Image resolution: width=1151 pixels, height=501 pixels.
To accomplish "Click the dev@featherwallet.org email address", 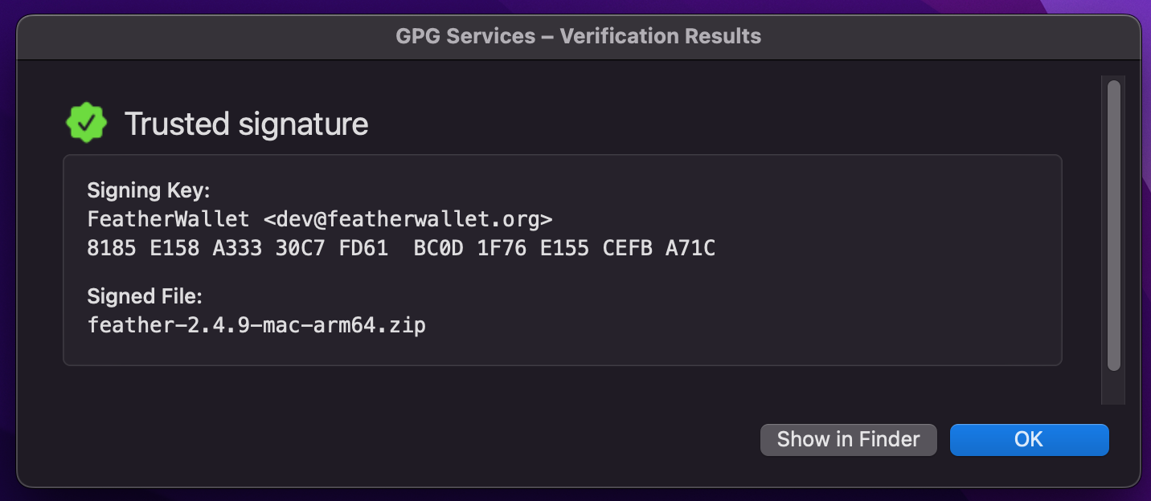I will (408, 219).
